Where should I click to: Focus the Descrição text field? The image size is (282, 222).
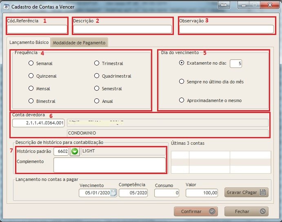tap(122, 29)
